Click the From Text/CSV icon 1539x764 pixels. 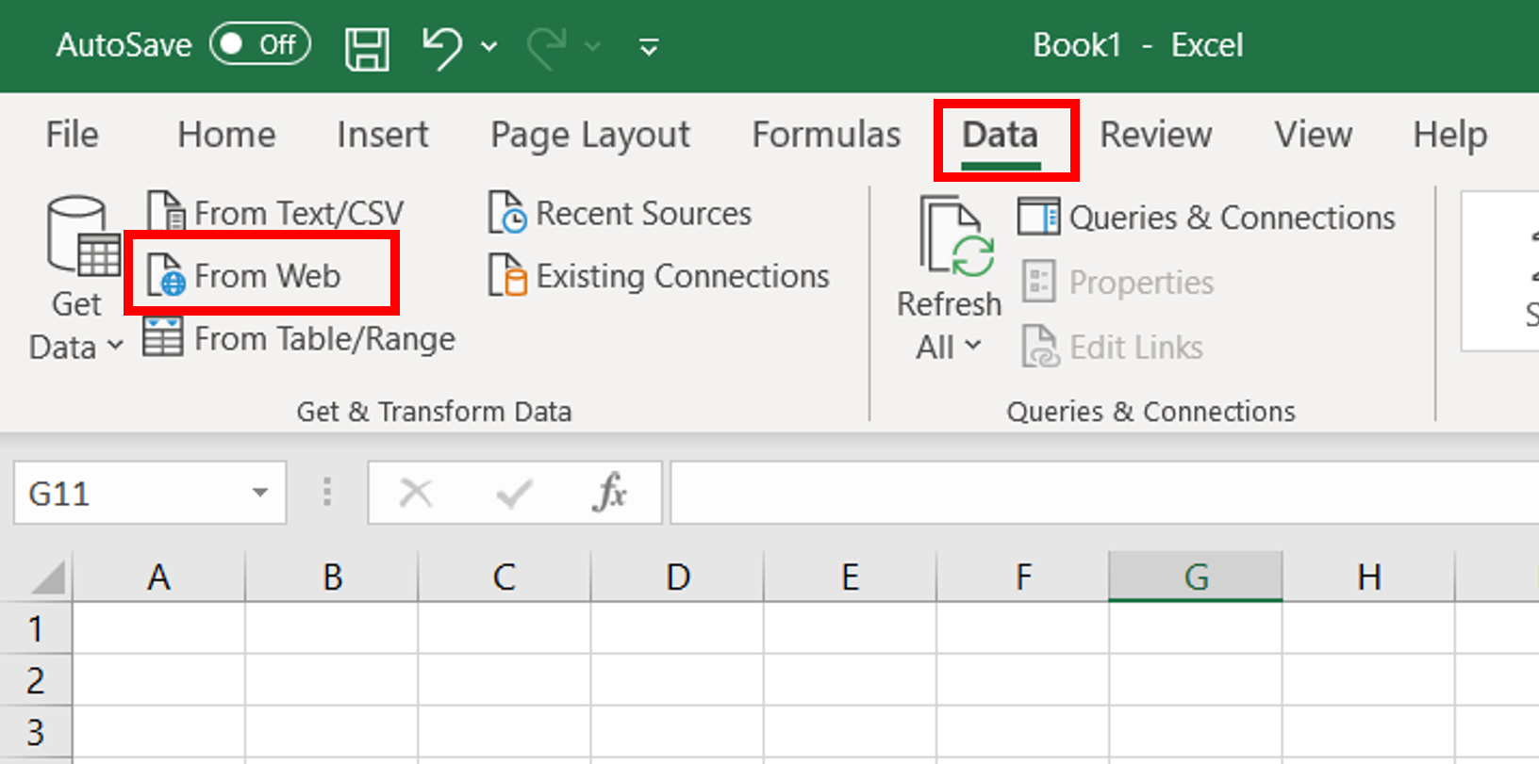[167, 212]
